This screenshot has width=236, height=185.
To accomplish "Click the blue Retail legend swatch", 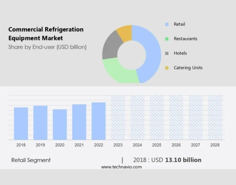I will click(x=167, y=24).
